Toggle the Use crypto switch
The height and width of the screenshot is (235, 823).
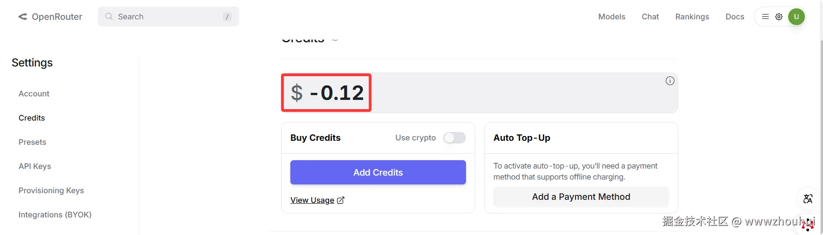click(455, 138)
